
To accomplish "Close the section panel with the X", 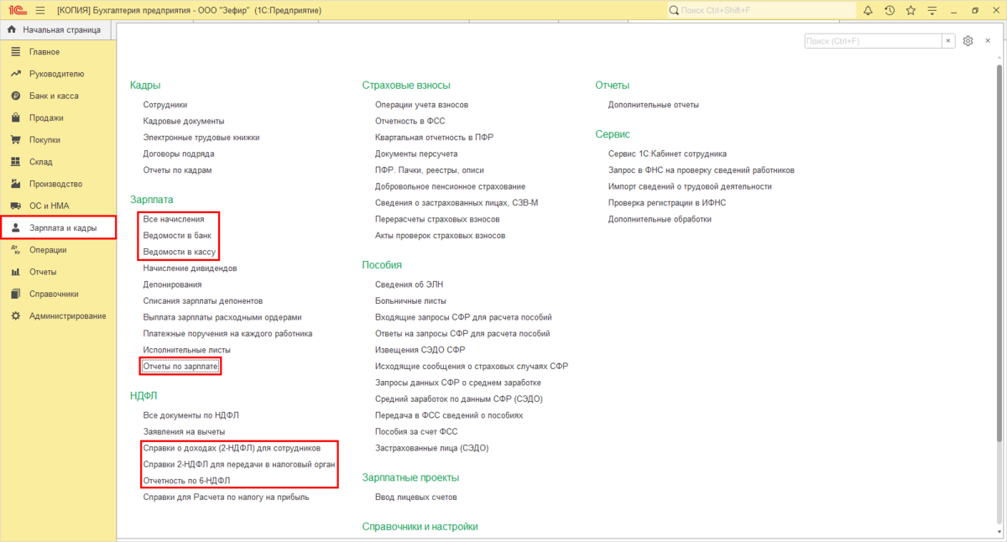I will tap(989, 40).
